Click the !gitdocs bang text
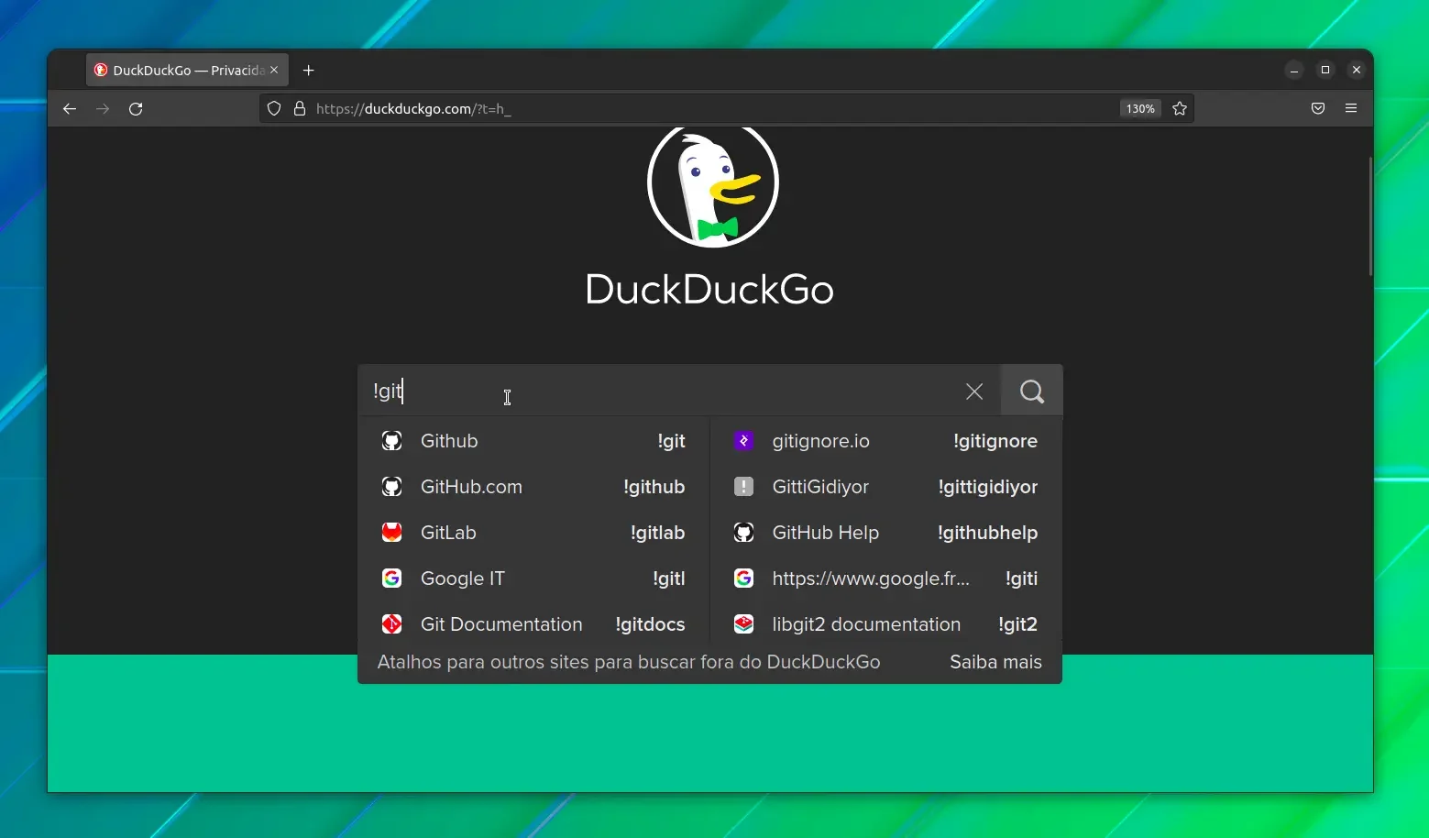Viewport: 1429px width, 838px height. click(651, 624)
